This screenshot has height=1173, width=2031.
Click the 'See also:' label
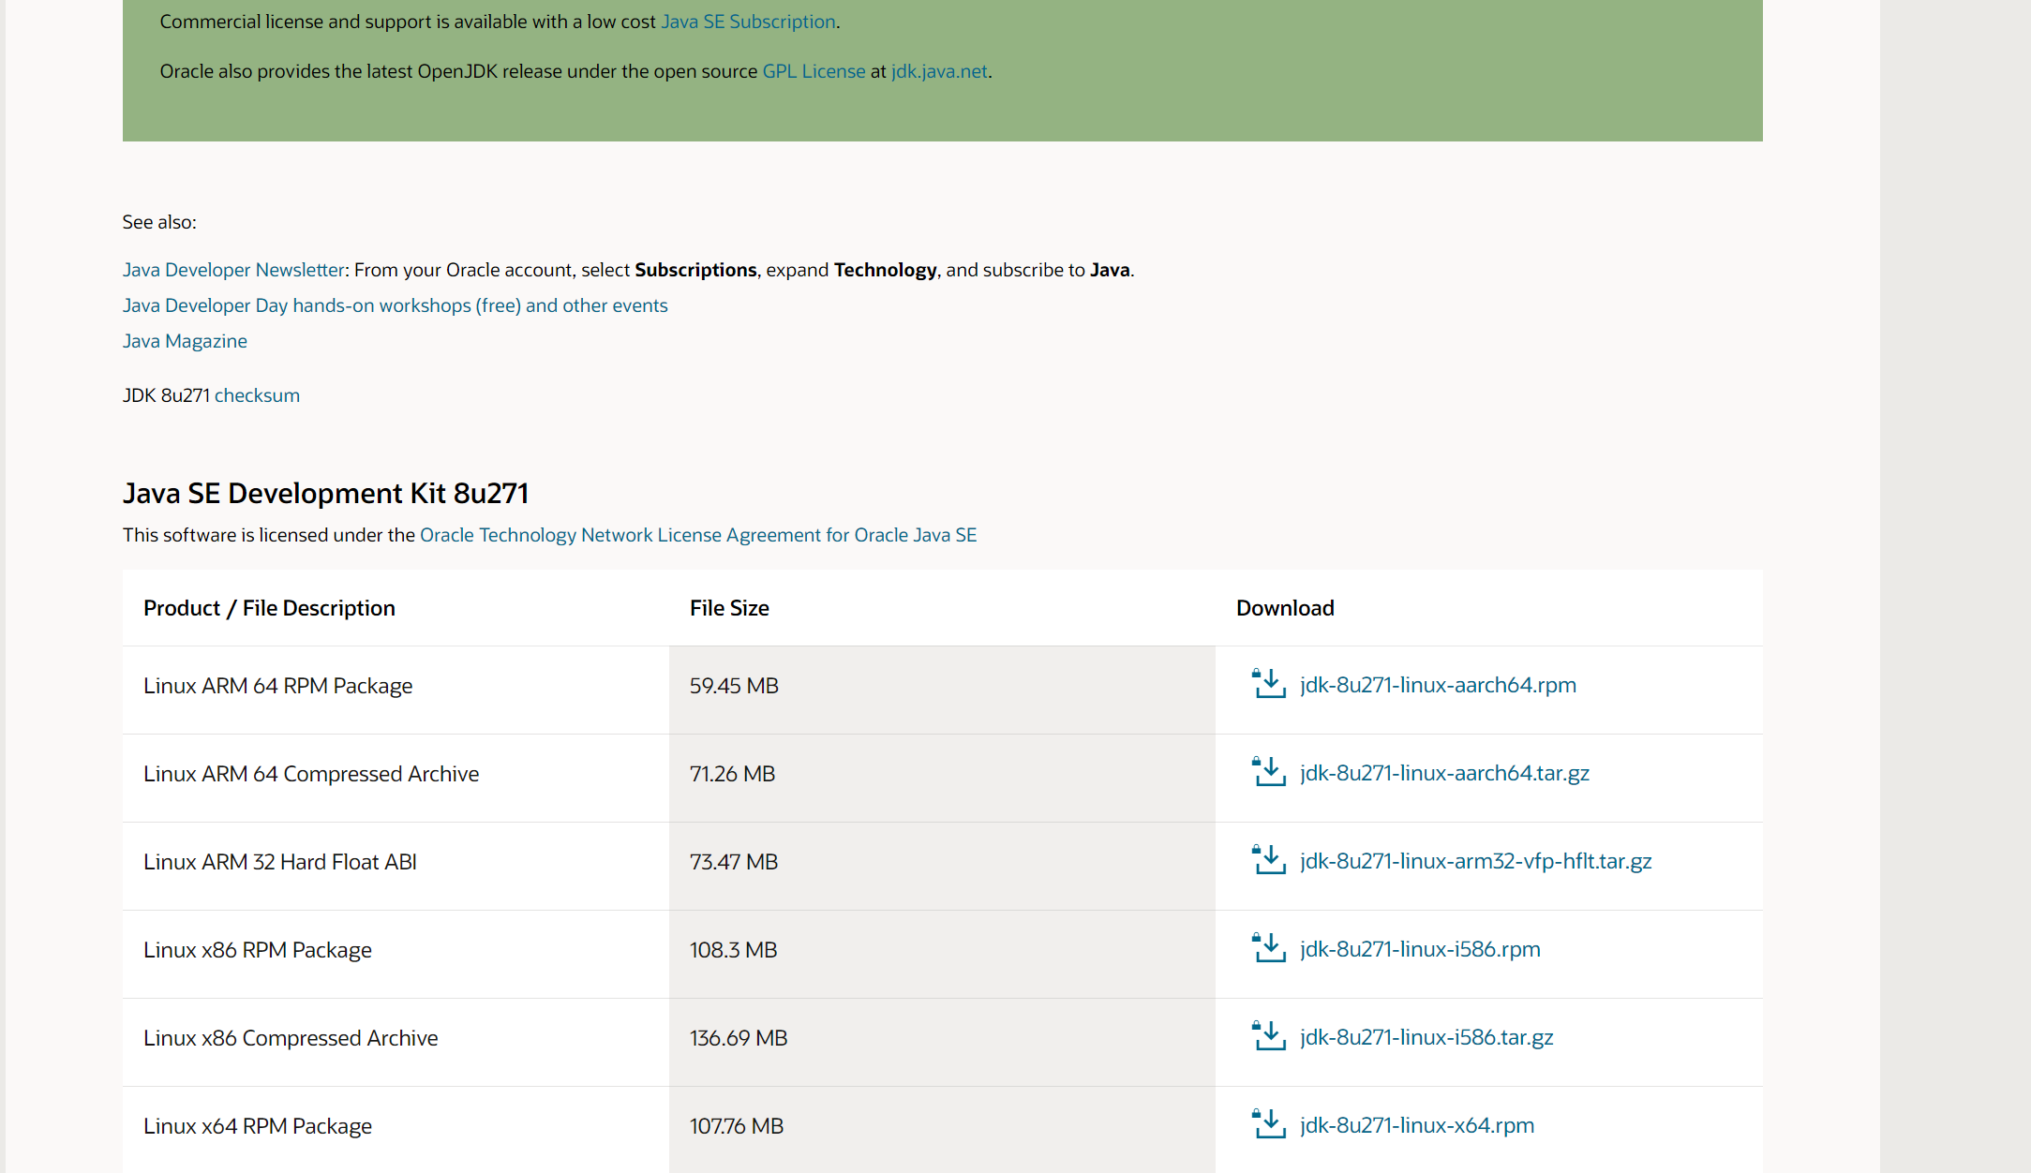(x=159, y=222)
